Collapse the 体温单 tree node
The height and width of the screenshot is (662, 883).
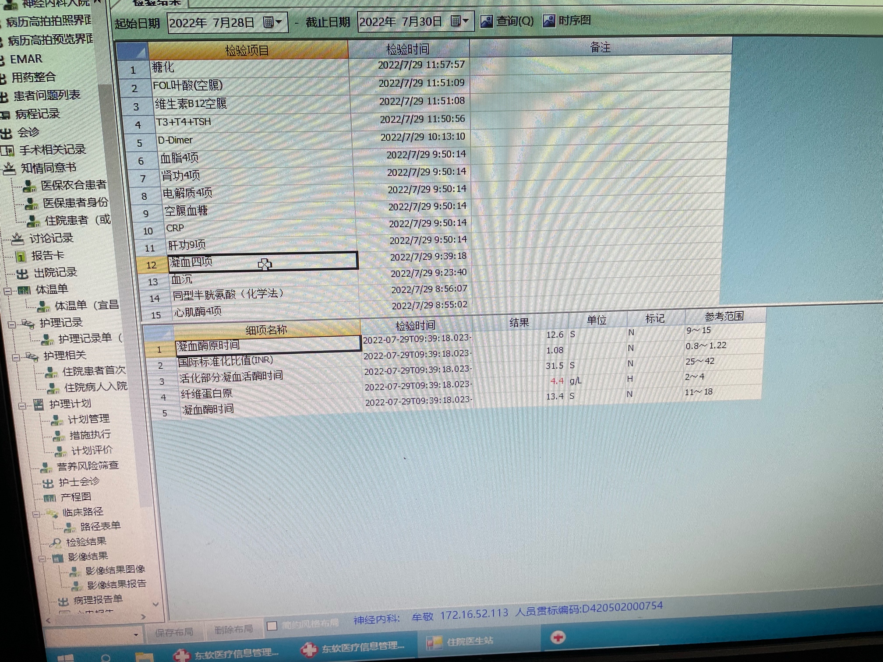click(x=8, y=291)
